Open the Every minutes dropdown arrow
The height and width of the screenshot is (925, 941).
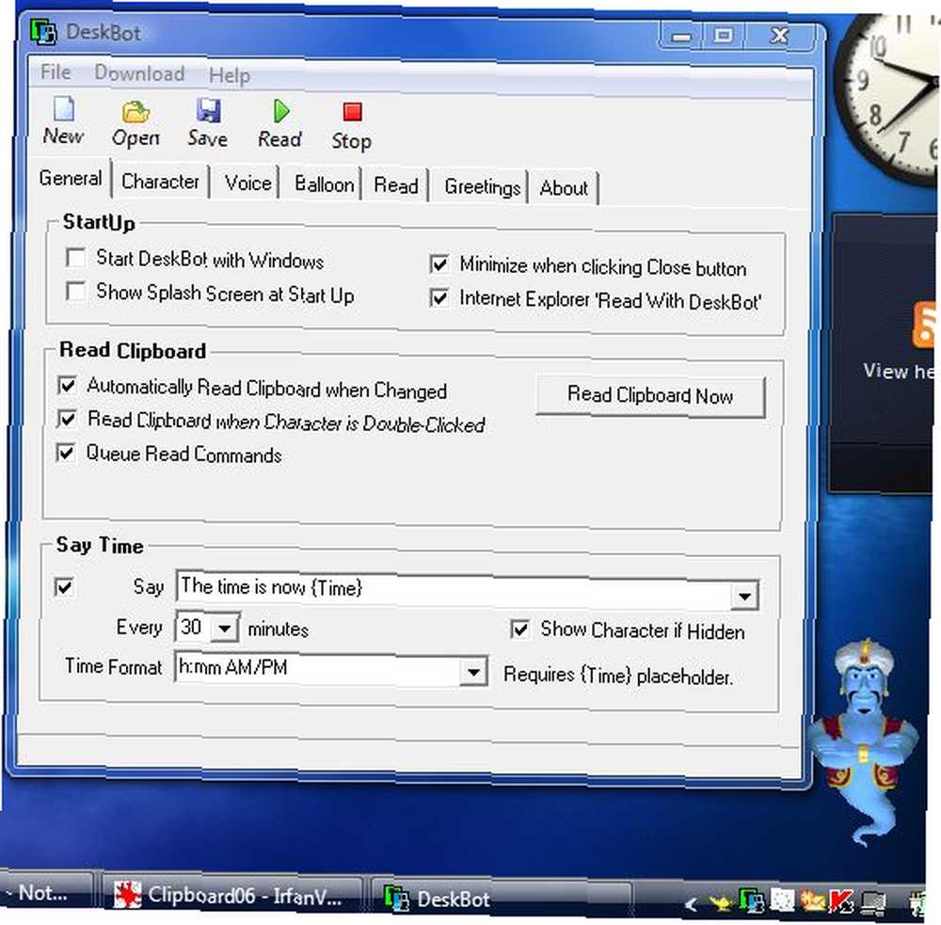pyautogui.click(x=225, y=629)
